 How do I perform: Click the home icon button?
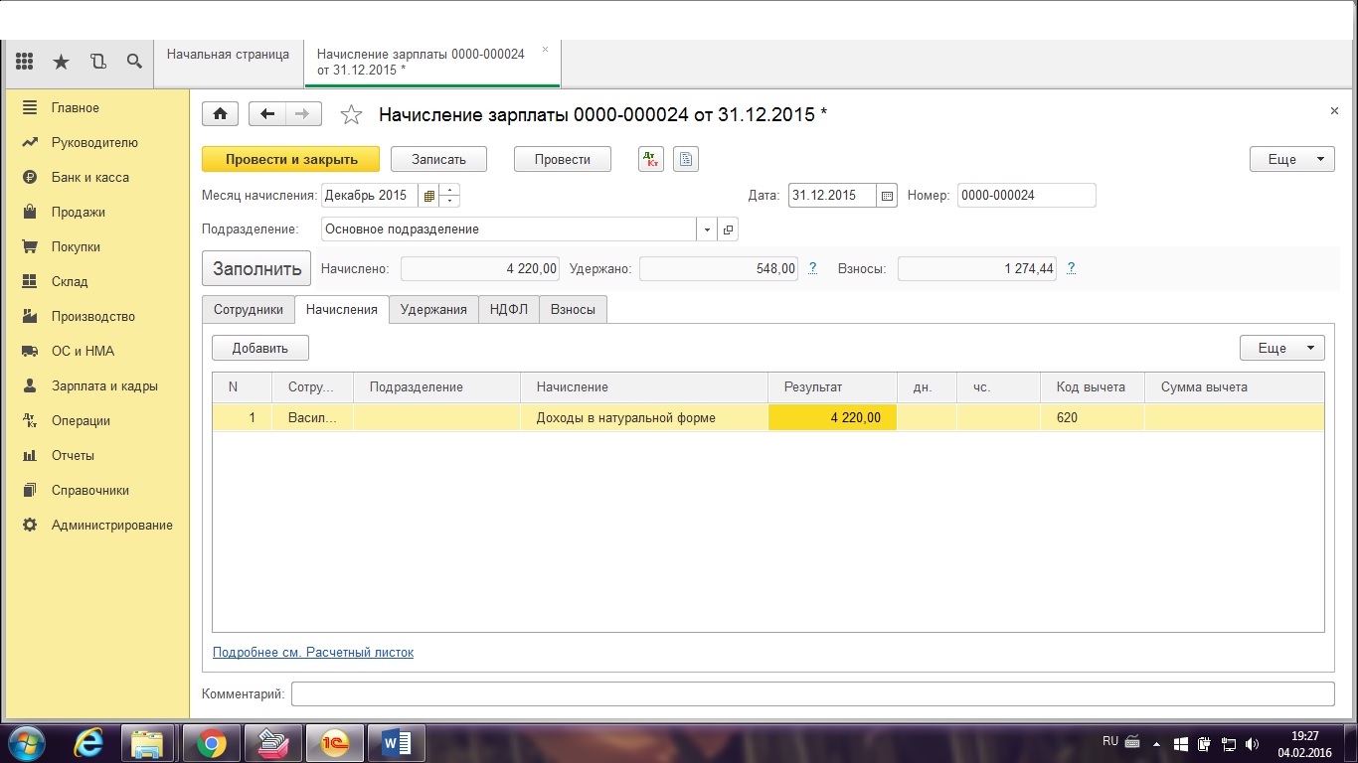pyautogui.click(x=220, y=114)
